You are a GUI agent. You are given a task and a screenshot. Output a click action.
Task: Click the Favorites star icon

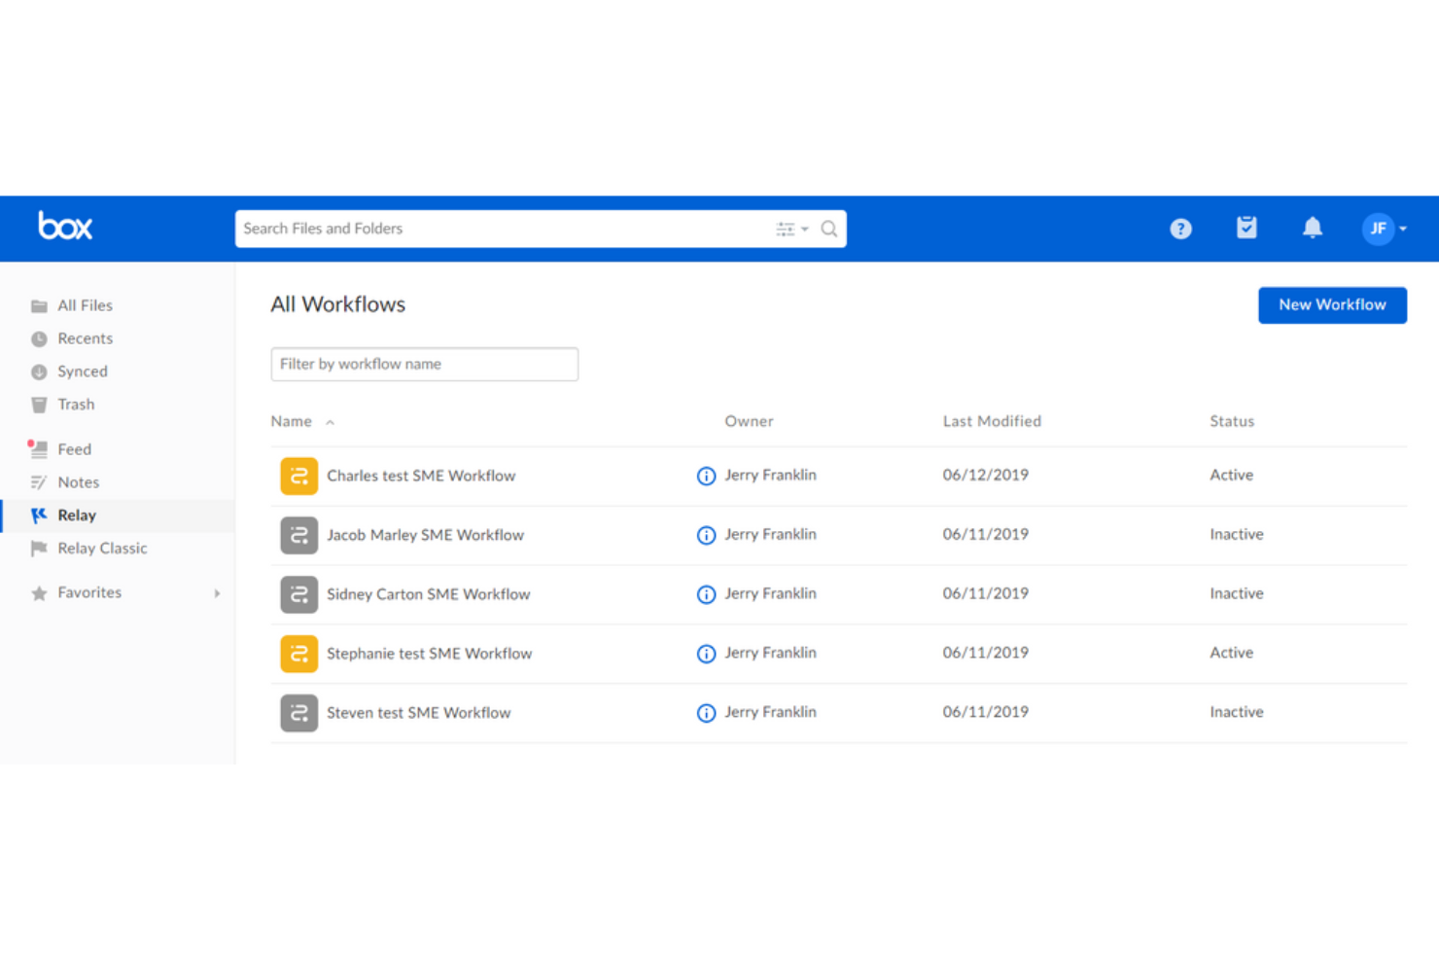[x=39, y=593]
